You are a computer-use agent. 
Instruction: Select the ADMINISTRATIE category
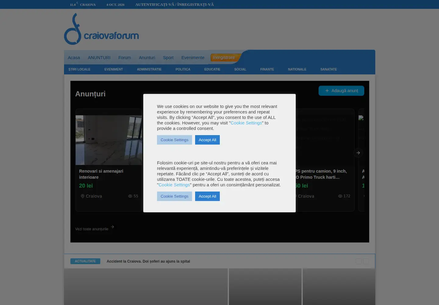pyautogui.click(x=149, y=69)
